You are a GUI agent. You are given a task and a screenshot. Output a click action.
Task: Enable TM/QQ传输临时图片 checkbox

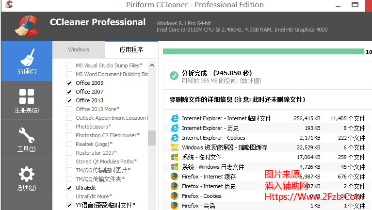[69, 170]
